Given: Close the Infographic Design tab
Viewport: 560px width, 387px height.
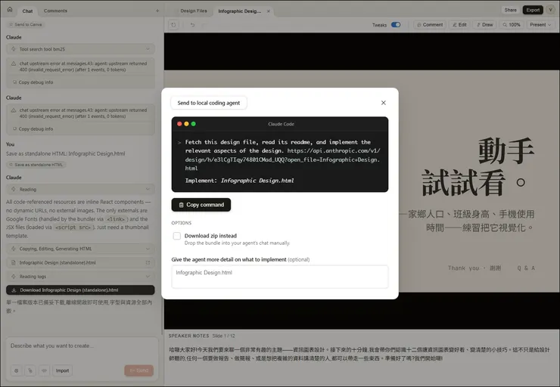Looking at the screenshot, I should 268,11.
